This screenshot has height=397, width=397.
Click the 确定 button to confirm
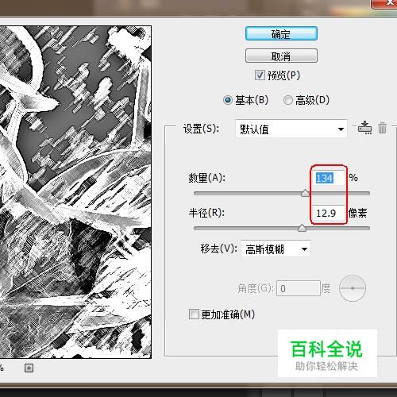(x=281, y=33)
